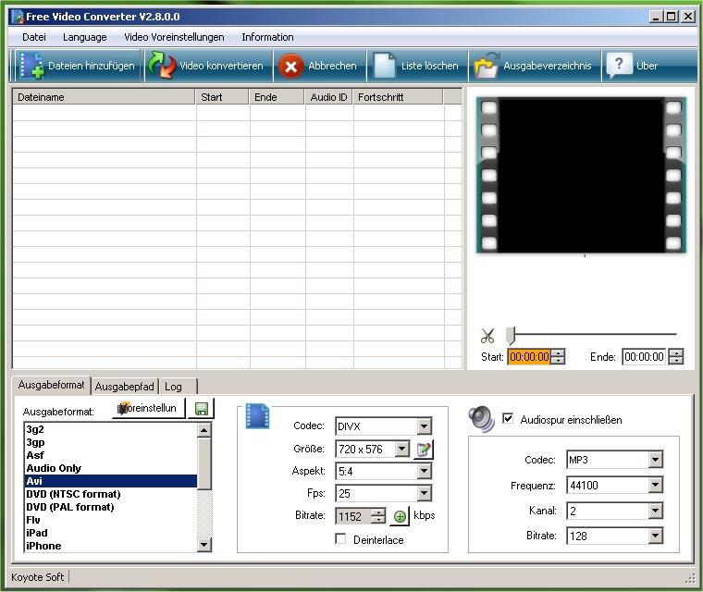This screenshot has width=703, height=592.
Task: Clear the list with Liste löschen
Action: [x=385, y=66]
